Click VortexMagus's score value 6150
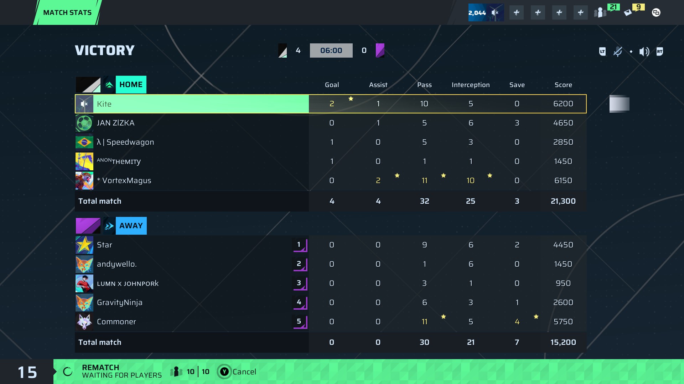 tap(563, 181)
